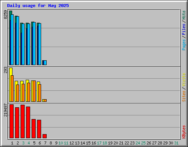Click day 1 on the x-axis

point(12,143)
